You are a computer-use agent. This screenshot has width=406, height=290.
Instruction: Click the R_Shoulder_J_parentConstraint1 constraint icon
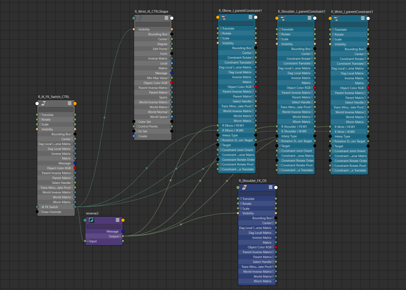(283, 18)
